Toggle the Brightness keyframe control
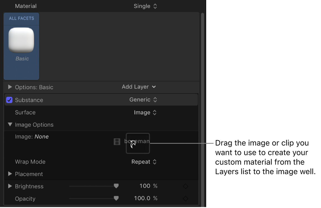The image size is (321, 208). pos(185,186)
